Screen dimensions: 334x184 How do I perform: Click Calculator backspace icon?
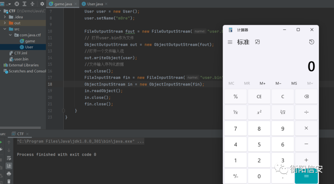point(306,96)
